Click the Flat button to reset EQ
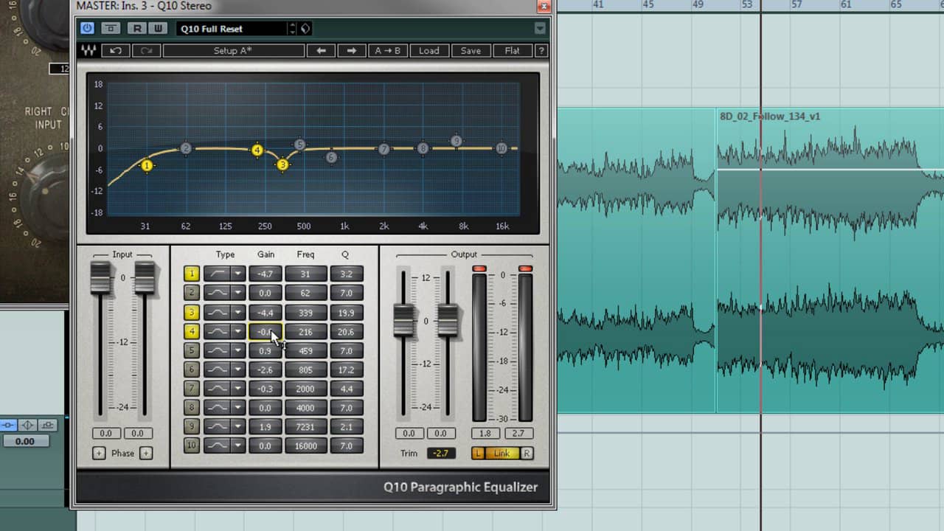The height and width of the screenshot is (531, 944). coord(512,51)
